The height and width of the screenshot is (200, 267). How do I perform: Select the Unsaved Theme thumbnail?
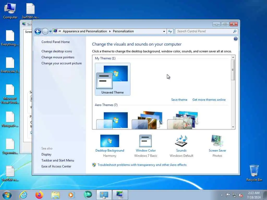(113, 79)
